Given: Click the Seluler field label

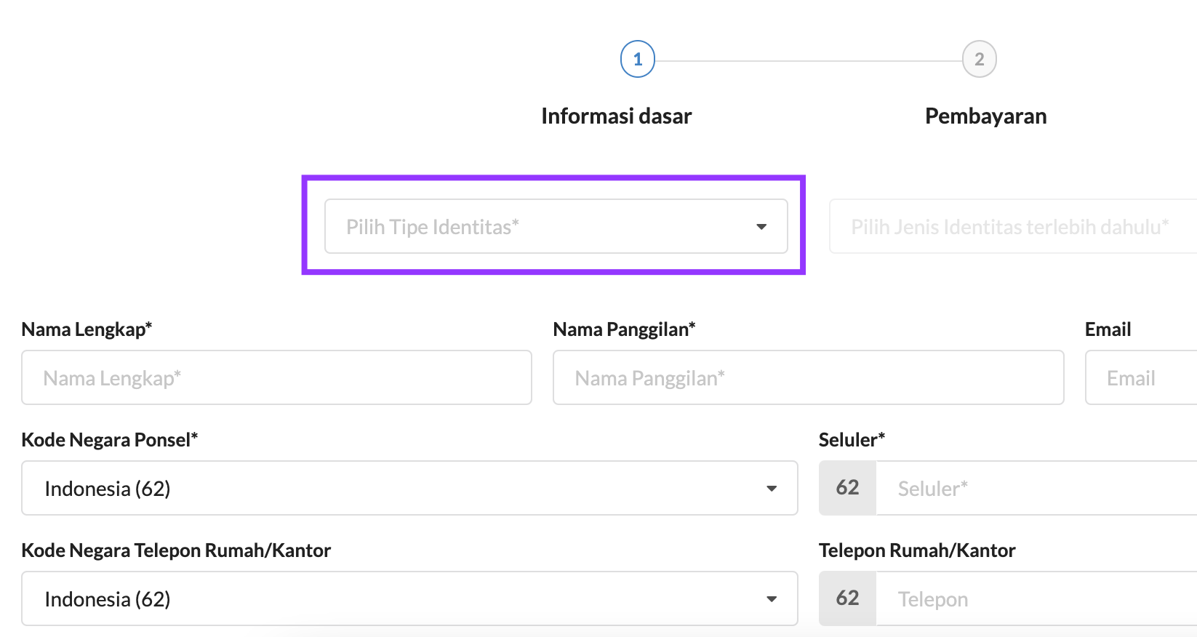Looking at the screenshot, I should click(x=852, y=440).
